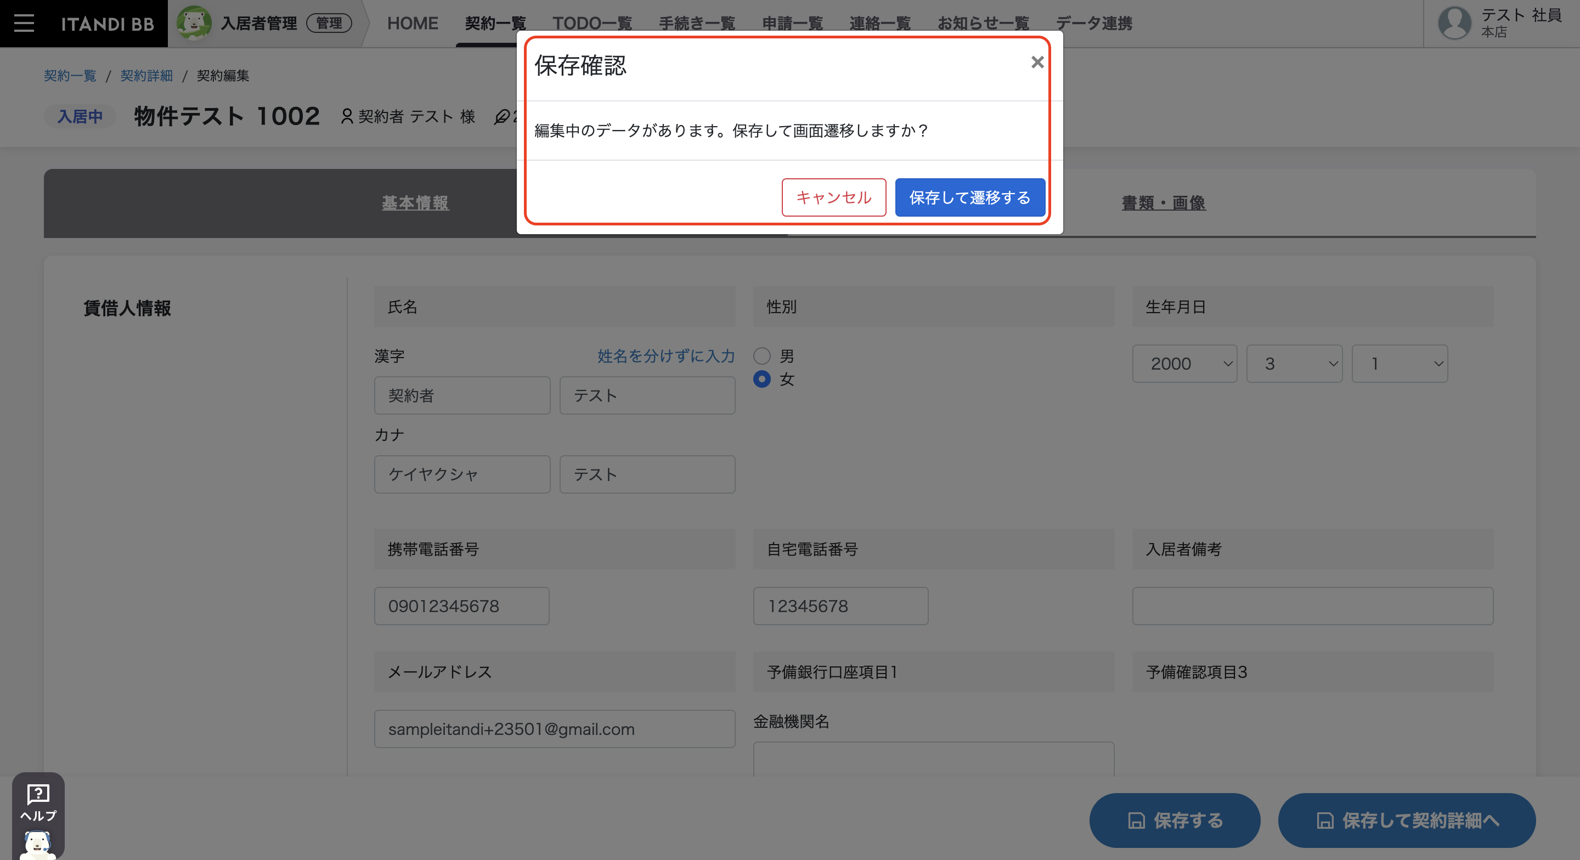
Task: Select 男 radio button
Action: pos(762,356)
